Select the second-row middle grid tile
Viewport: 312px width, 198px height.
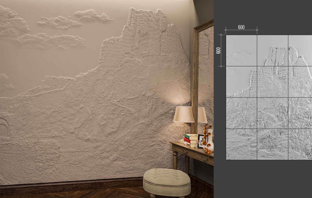272,82
